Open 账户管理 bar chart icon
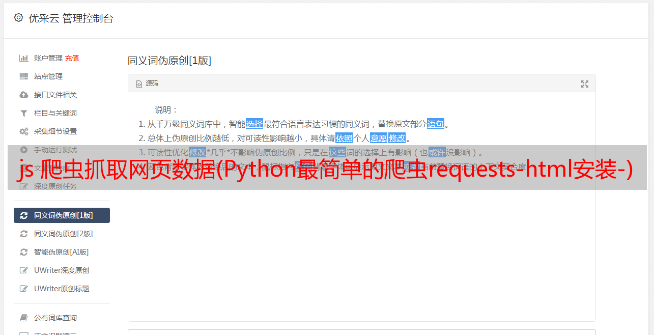Viewport: 654px width, 335px height. (23, 58)
